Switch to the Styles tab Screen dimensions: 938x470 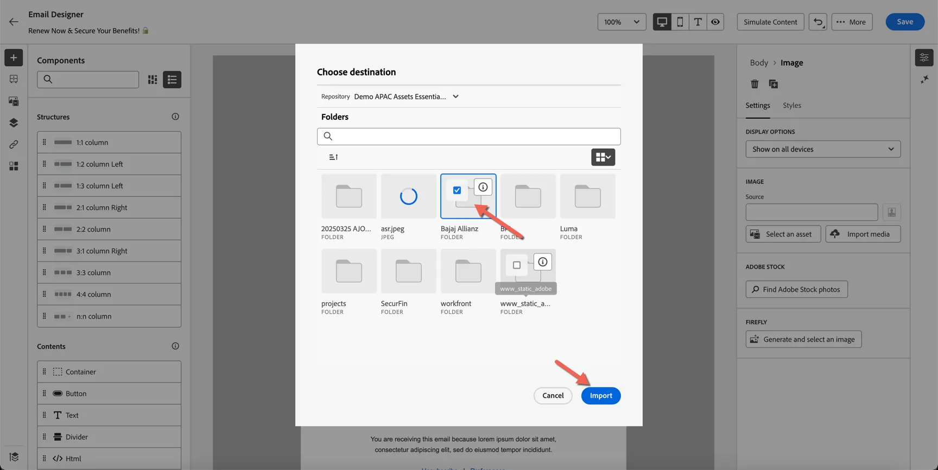792,105
